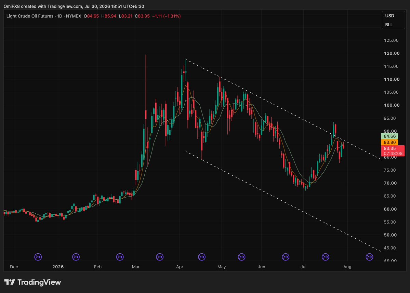Click the Aug label on the time axis

click(347, 267)
